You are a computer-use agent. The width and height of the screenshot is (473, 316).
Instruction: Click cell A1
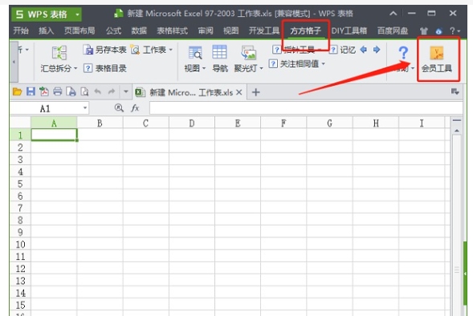tap(54, 135)
